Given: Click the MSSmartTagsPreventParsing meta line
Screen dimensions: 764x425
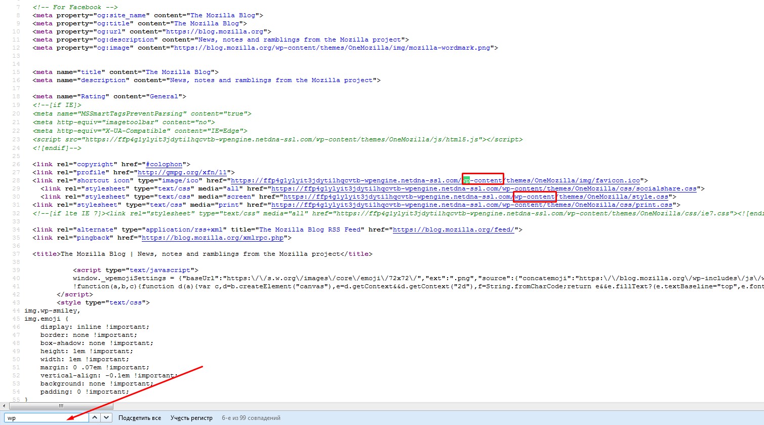Looking at the screenshot, I should tap(142, 113).
